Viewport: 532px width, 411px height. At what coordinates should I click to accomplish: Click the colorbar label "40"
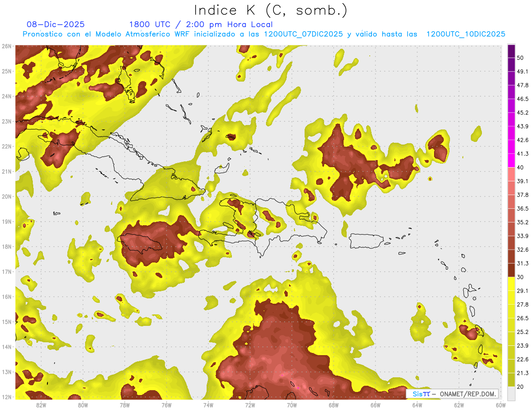tap(520, 167)
